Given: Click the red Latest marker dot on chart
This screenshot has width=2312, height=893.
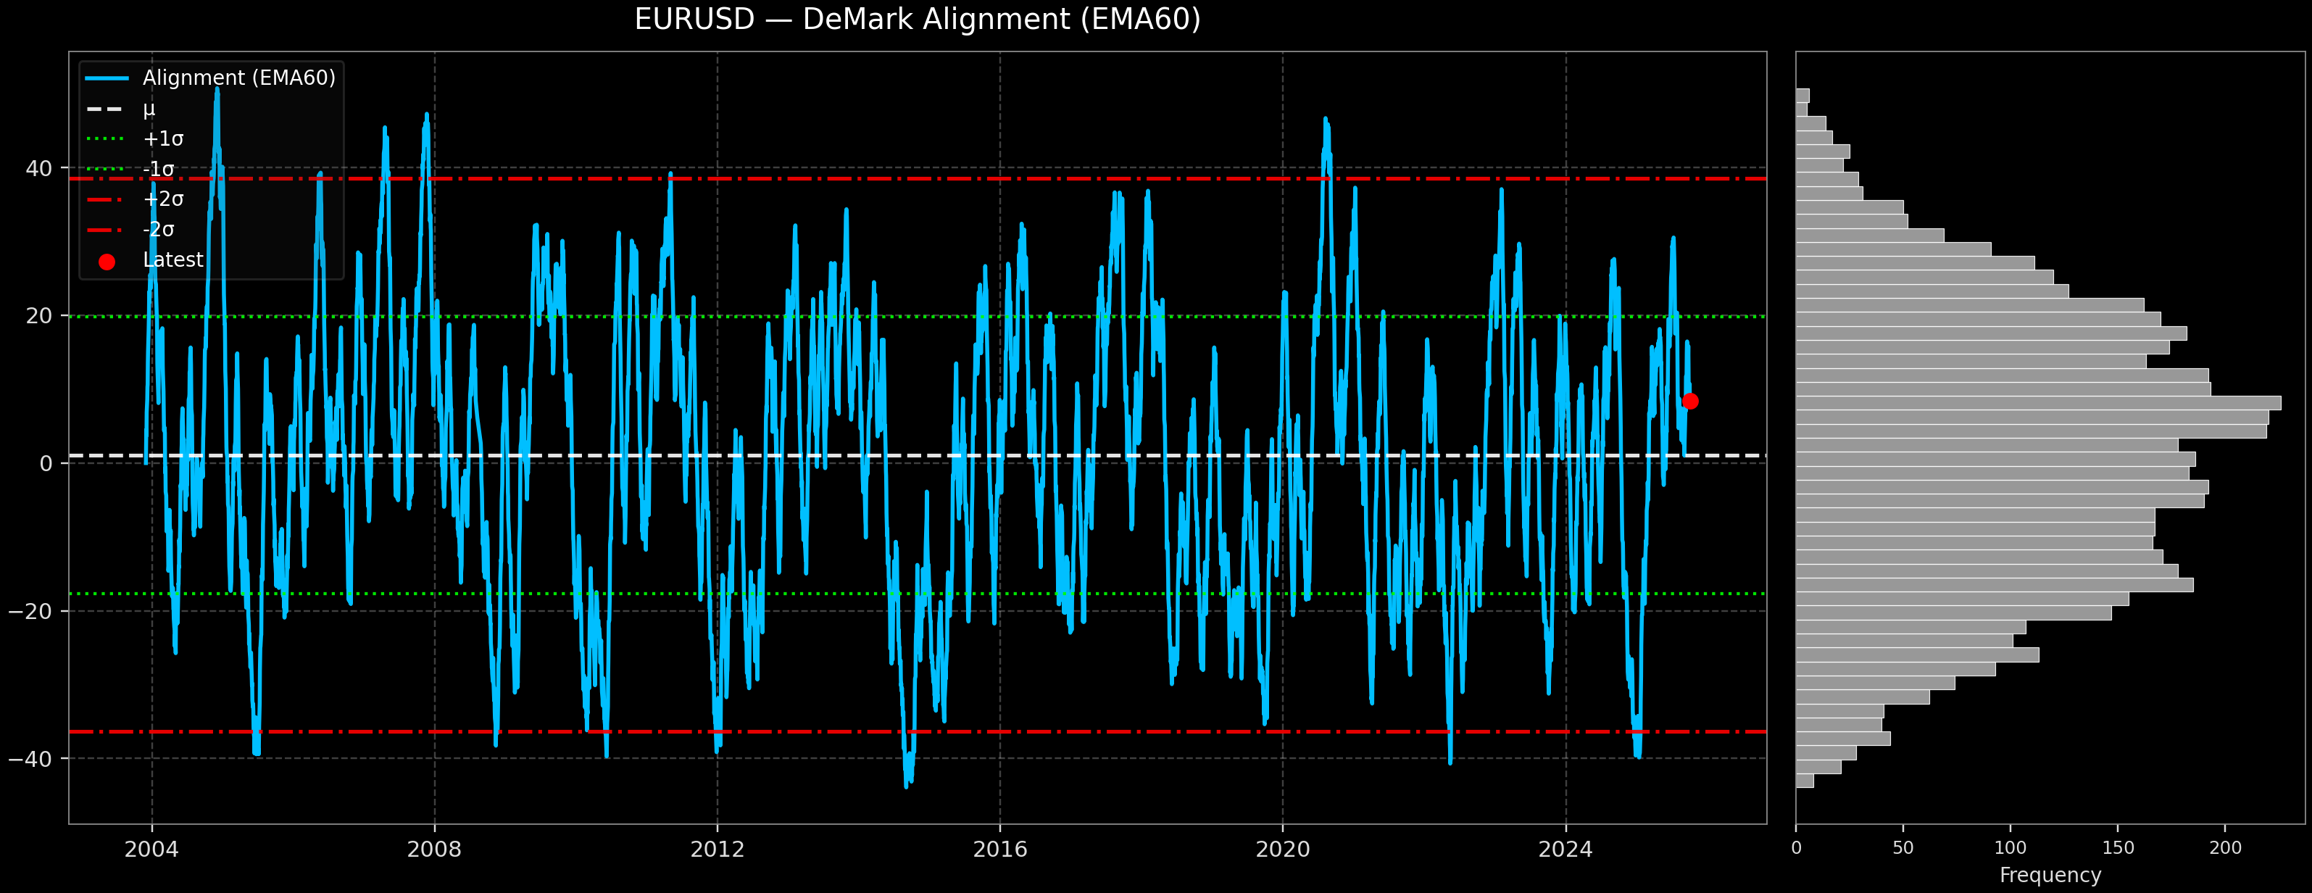Looking at the screenshot, I should (1690, 401).
